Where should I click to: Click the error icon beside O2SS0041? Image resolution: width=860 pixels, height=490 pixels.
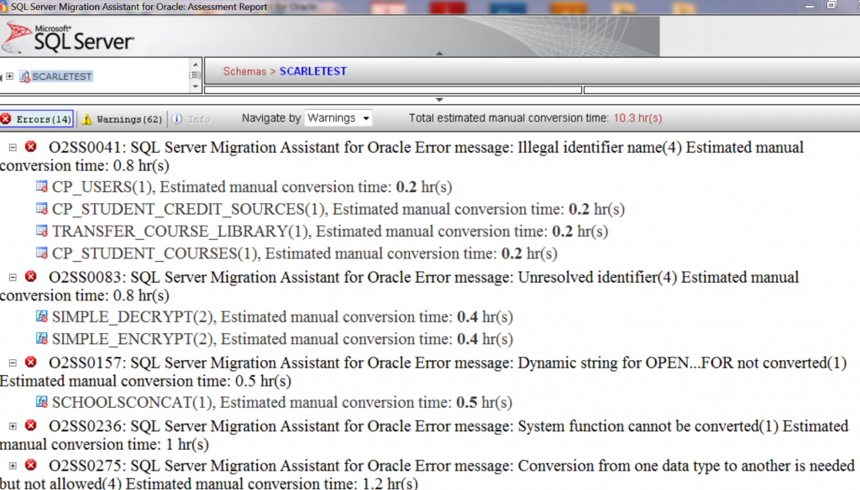click(x=31, y=147)
